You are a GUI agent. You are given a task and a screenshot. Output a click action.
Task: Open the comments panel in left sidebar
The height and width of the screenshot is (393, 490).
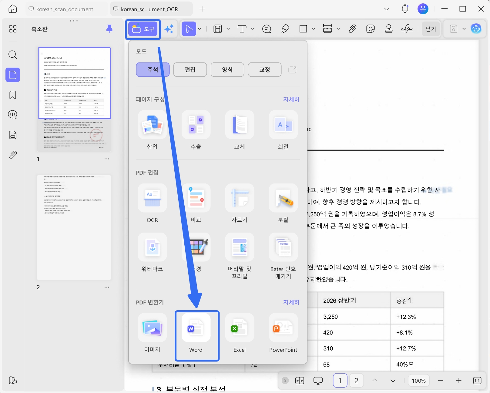[x=13, y=115]
